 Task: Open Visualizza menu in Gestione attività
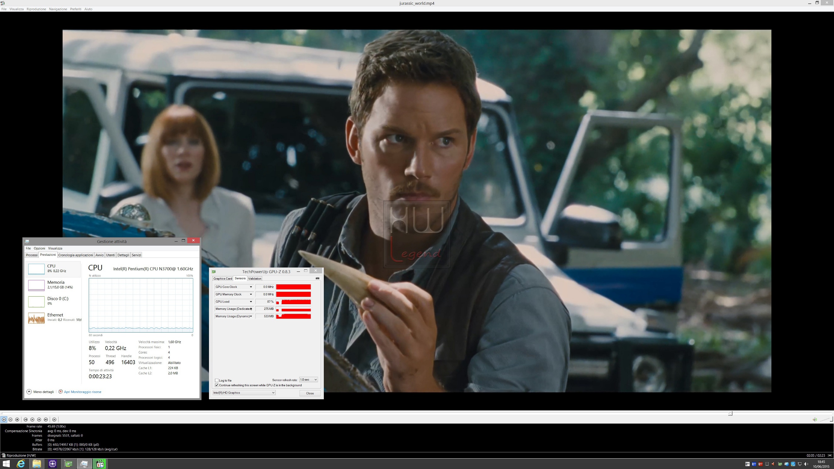[x=55, y=248]
